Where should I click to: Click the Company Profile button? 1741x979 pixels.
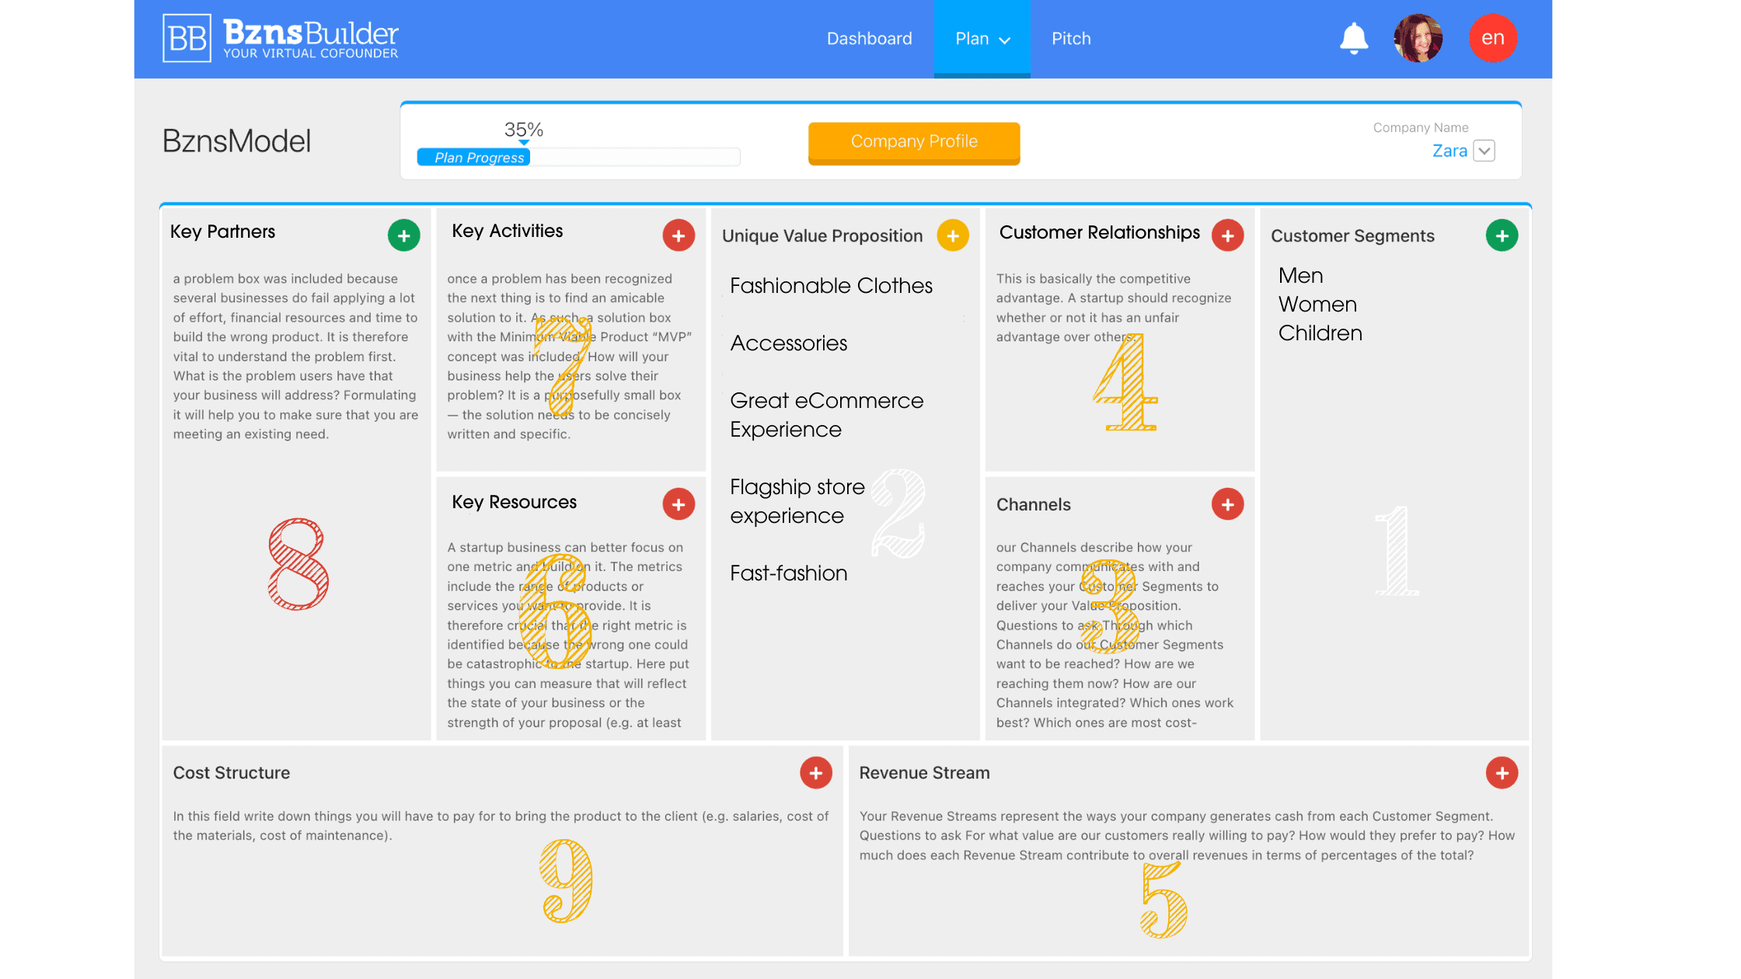pyautogui.click(x=913, y=142)
